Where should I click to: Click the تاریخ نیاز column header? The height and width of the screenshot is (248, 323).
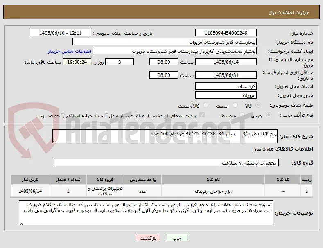30,180
